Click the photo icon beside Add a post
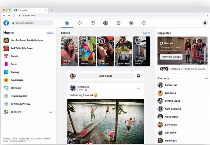Screen dimensions: 210x145 [138, 76]
